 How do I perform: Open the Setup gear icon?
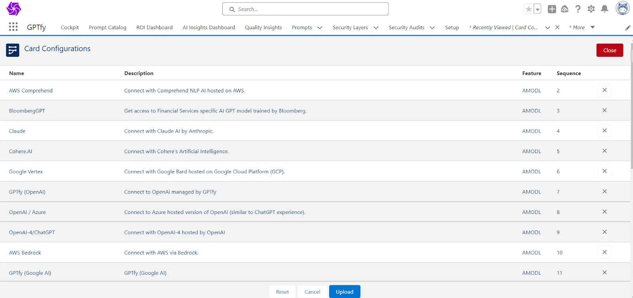click(591, 9)
